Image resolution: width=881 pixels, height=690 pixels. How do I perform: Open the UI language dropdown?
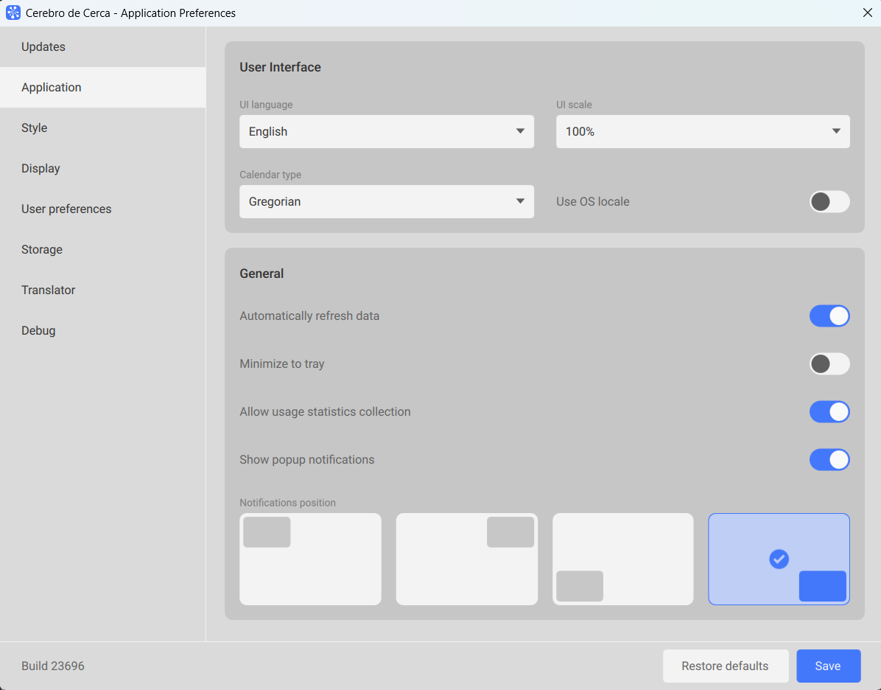tap(386, 131)
